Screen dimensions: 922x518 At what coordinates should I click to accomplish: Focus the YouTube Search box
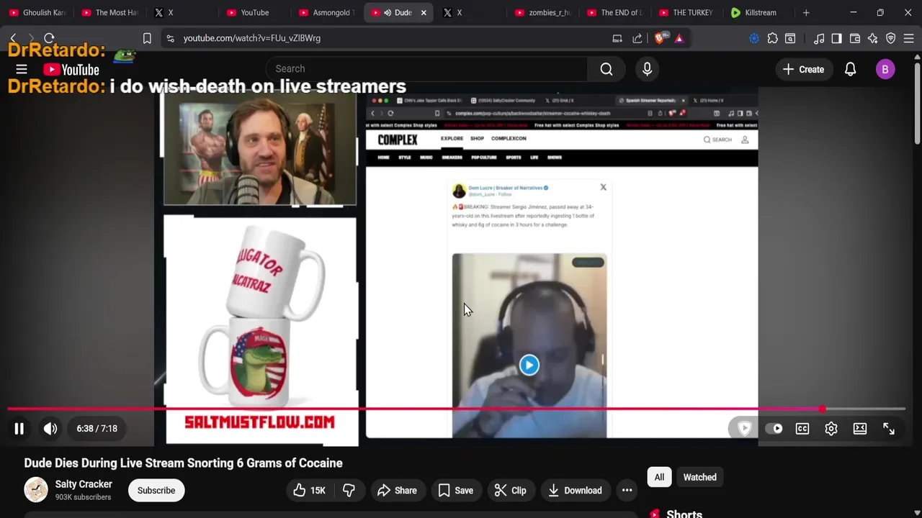pos(426,68)
